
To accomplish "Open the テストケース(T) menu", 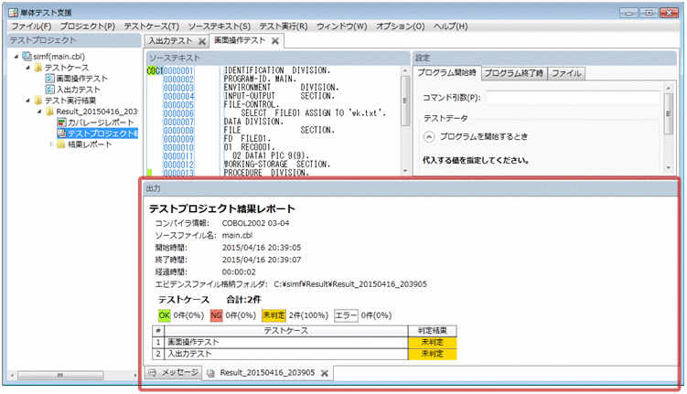I will tap(152, 27).
